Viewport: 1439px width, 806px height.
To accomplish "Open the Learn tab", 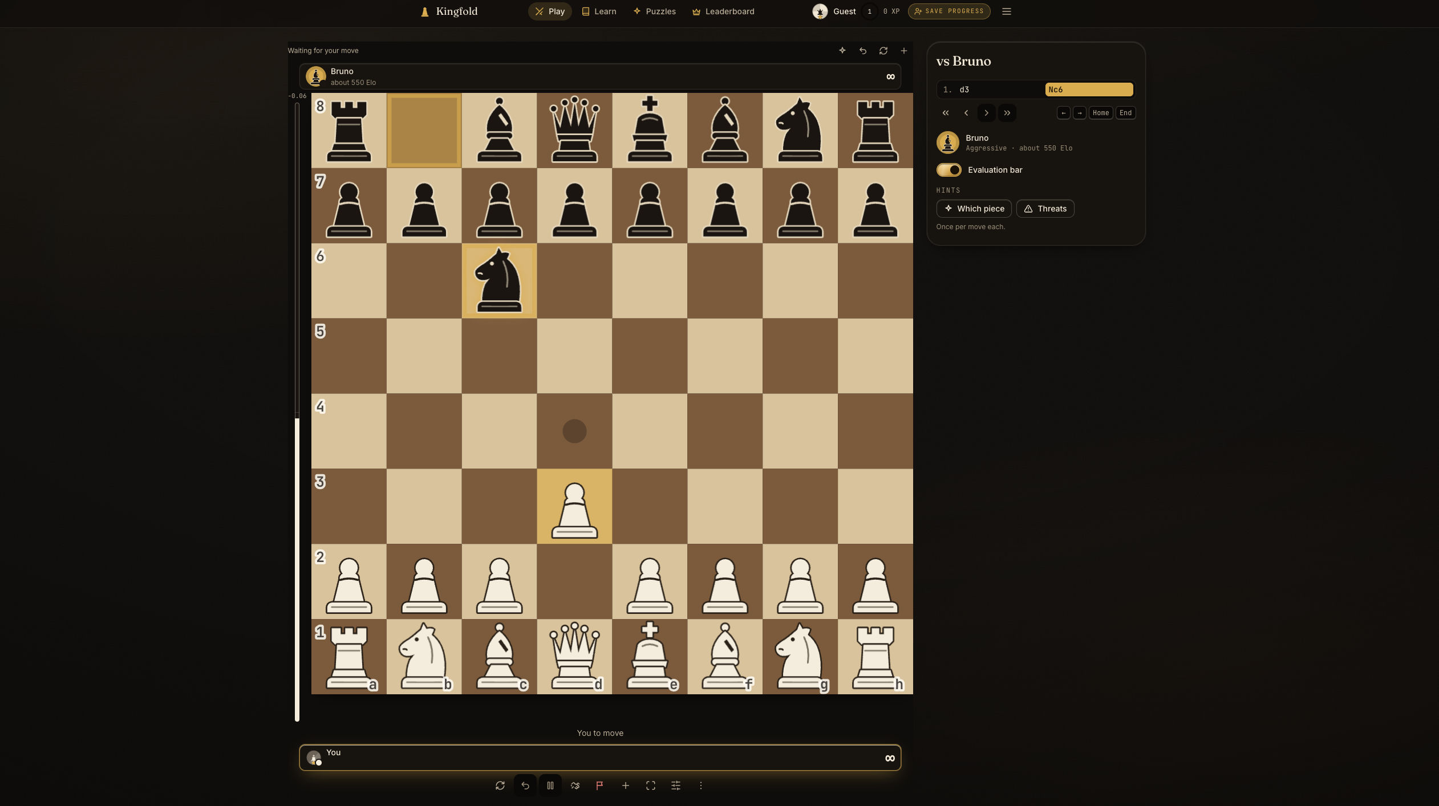I will [x=598, y=11].
